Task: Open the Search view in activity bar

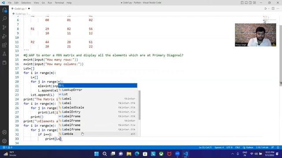Action: click(4, 18)
